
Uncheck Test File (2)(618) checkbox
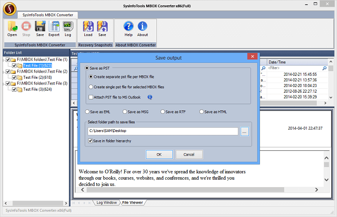(14, 77)
